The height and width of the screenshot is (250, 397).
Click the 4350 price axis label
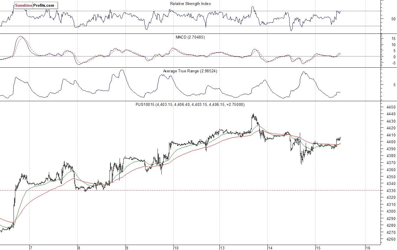[391, 177]
